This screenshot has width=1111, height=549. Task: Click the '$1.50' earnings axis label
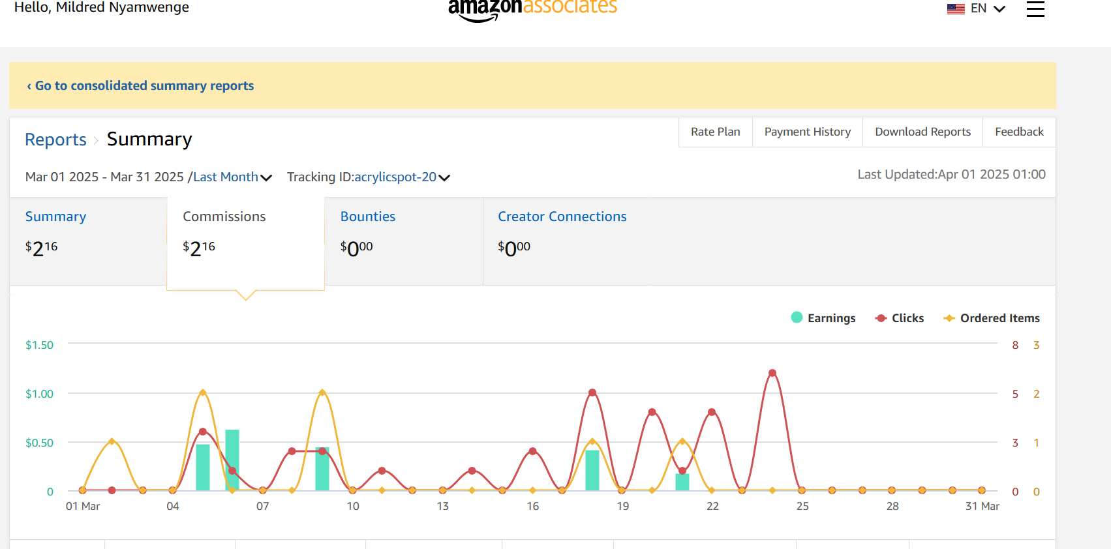pyautogui.click(x=39, y=345)
